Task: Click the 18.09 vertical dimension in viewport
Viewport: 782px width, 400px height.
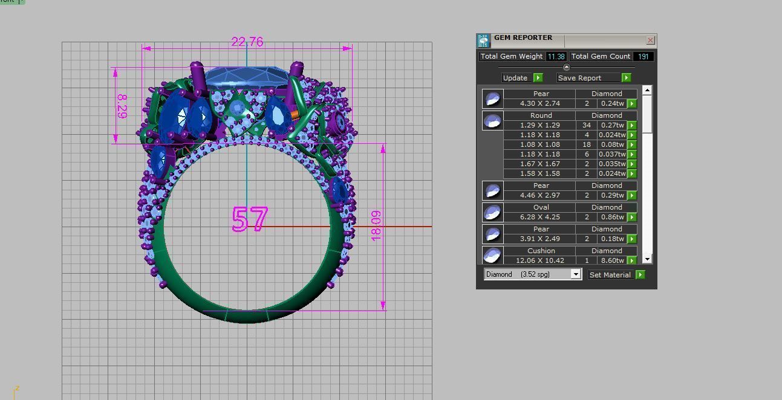Action: 376,226
